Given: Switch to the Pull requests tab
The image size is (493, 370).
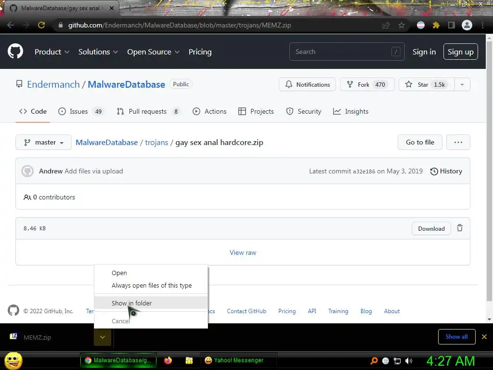Looking at the screenshot, I should pyautogui.click(x=148, y=111).
